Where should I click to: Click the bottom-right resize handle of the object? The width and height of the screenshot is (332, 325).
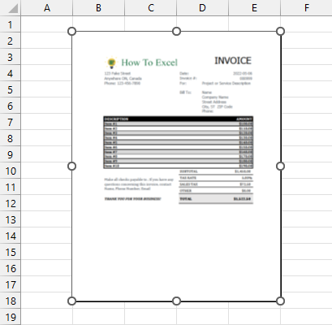click(281, 301)
